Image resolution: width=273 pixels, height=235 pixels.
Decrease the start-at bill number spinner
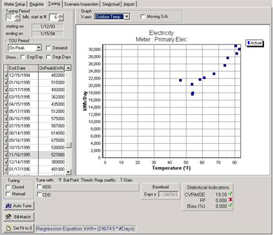(61, 19)
